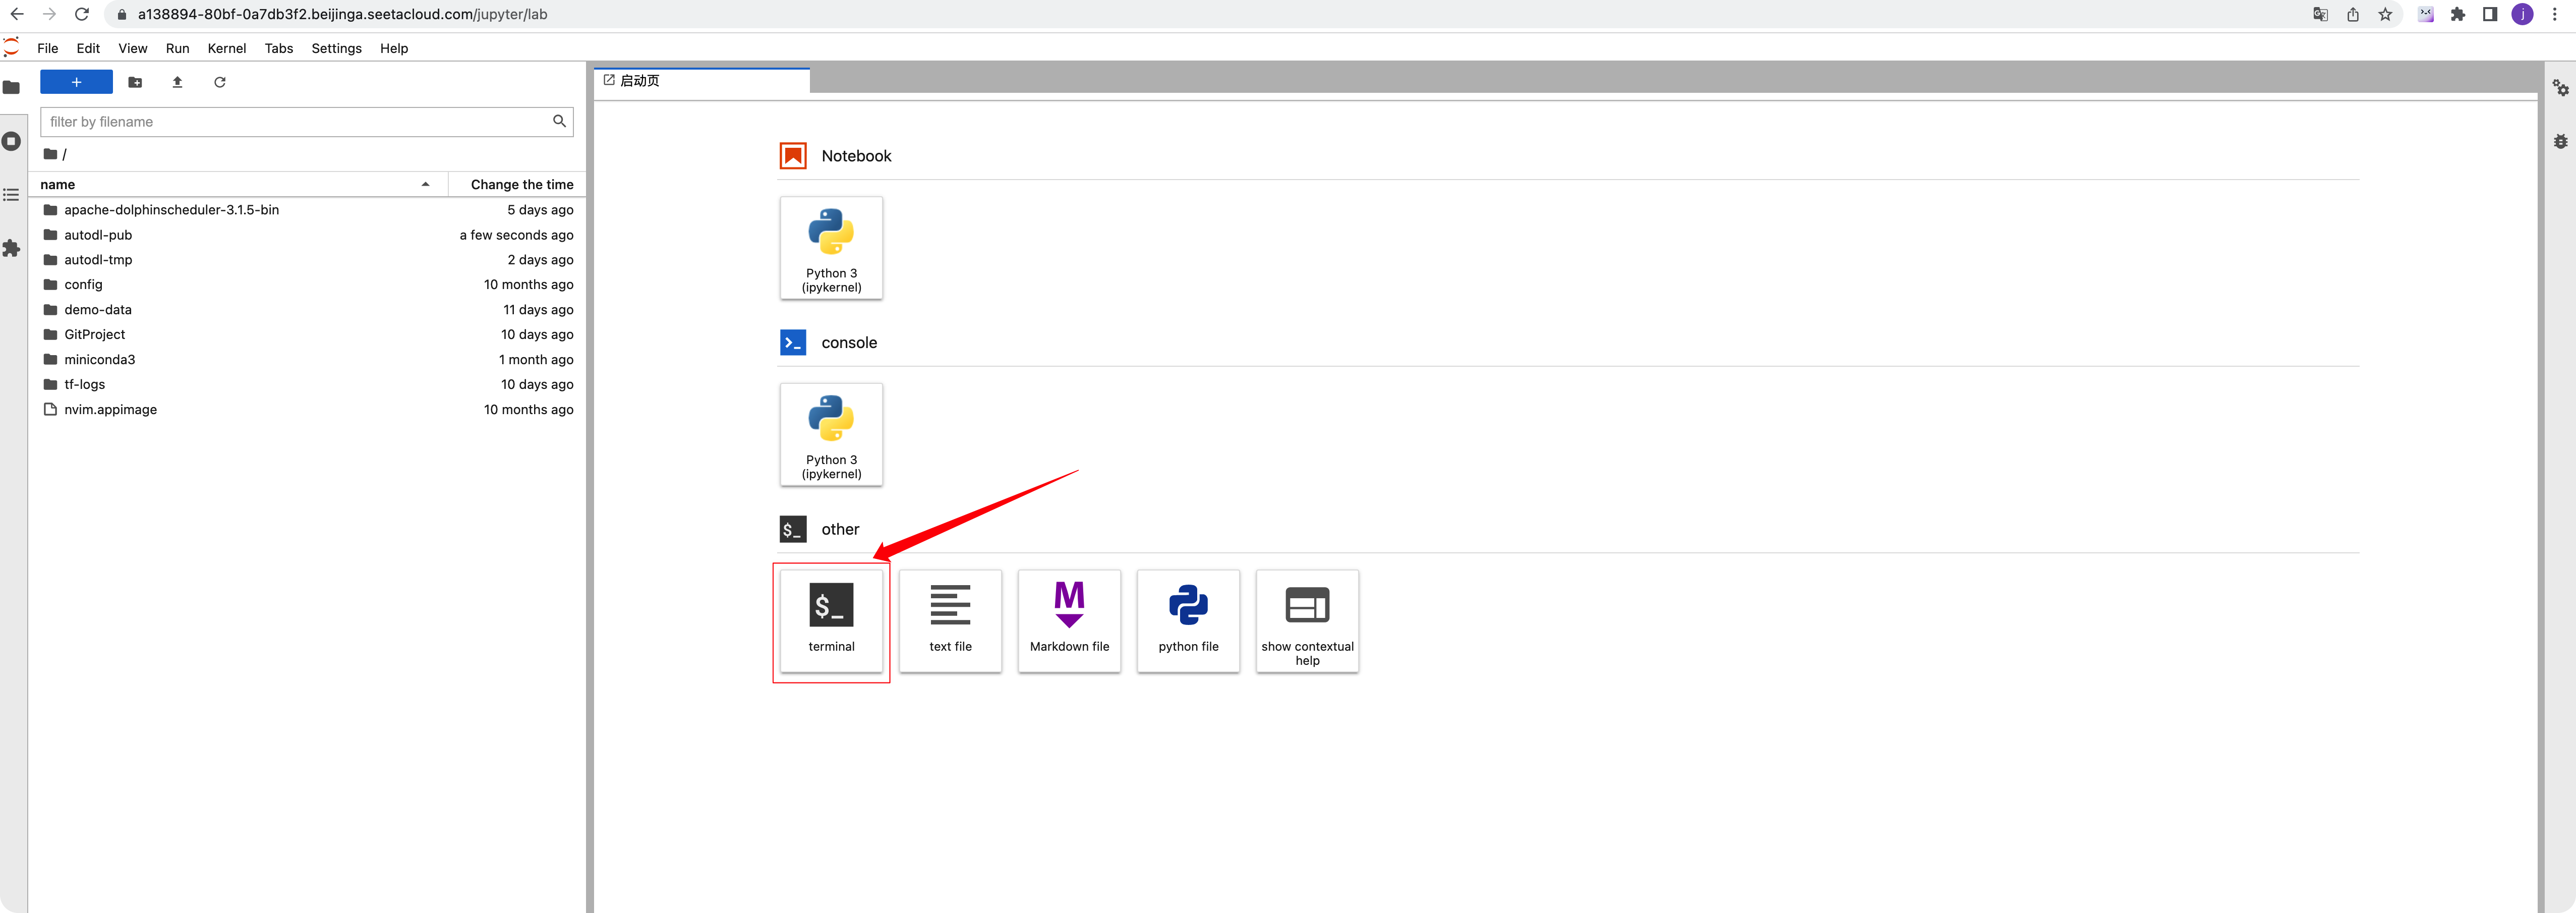Screen dimensions: 2576x913
Task: Open the File menu
Action: tap(48, 48)
